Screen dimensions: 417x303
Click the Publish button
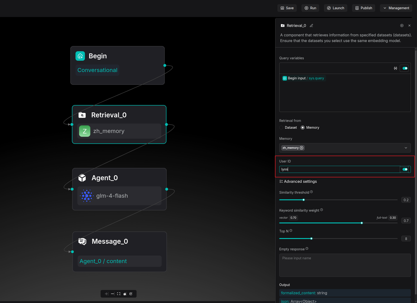point(364,8)
